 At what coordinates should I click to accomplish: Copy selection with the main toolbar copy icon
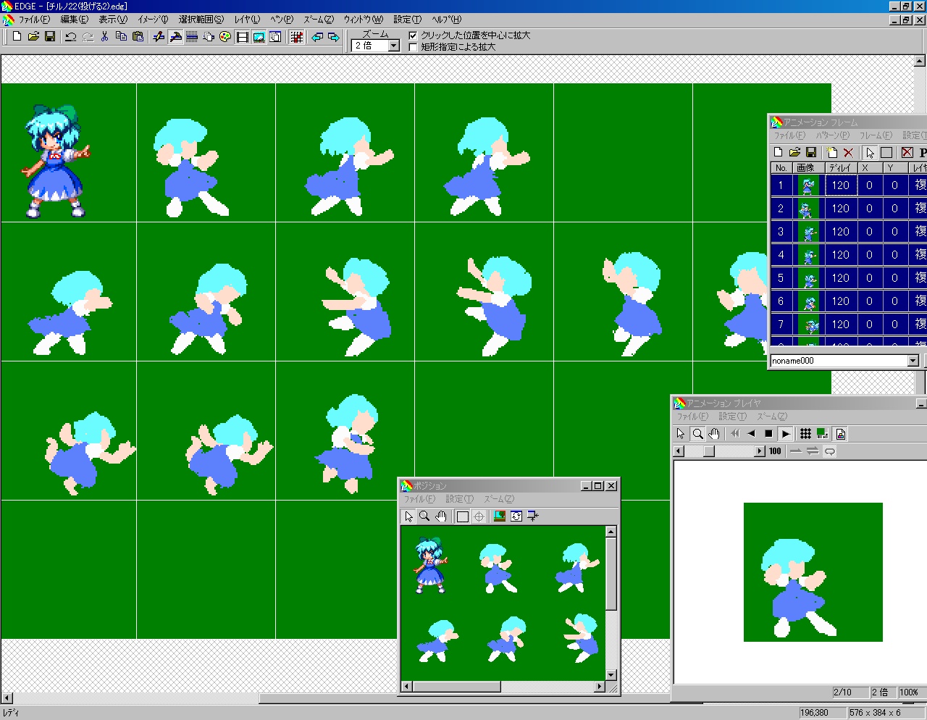coord(121,36)
